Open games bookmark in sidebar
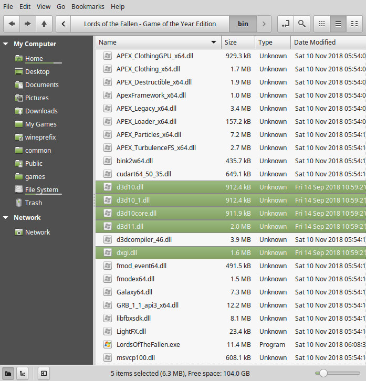Screen dimensions: 366x381 point(35,177)
